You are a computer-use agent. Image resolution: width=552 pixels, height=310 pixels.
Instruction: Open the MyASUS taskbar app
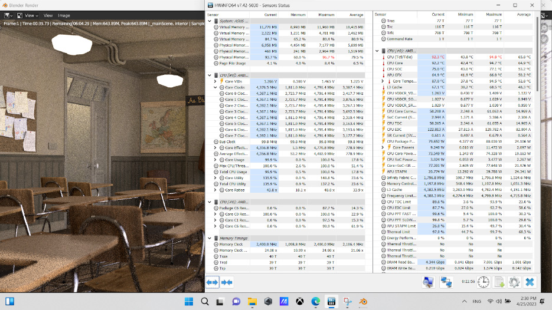[284, 302]
